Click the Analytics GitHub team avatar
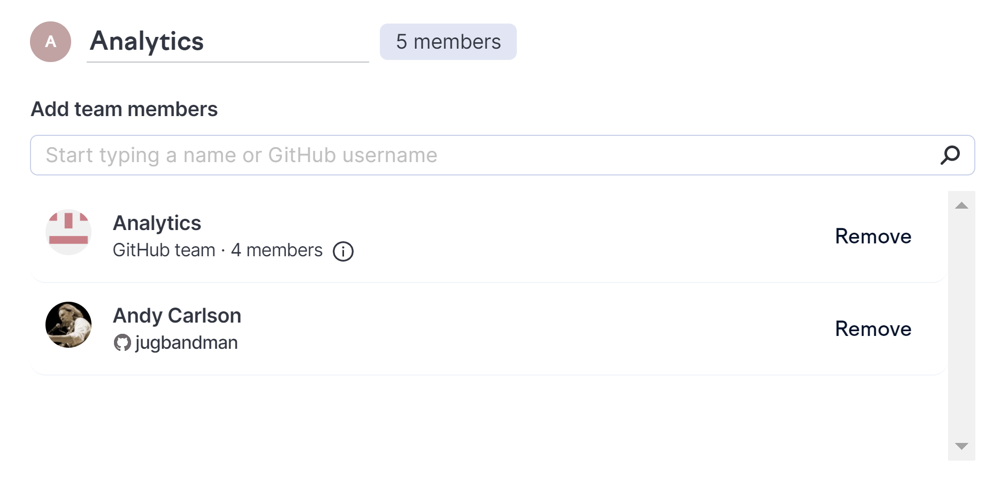 pos(68,232)
